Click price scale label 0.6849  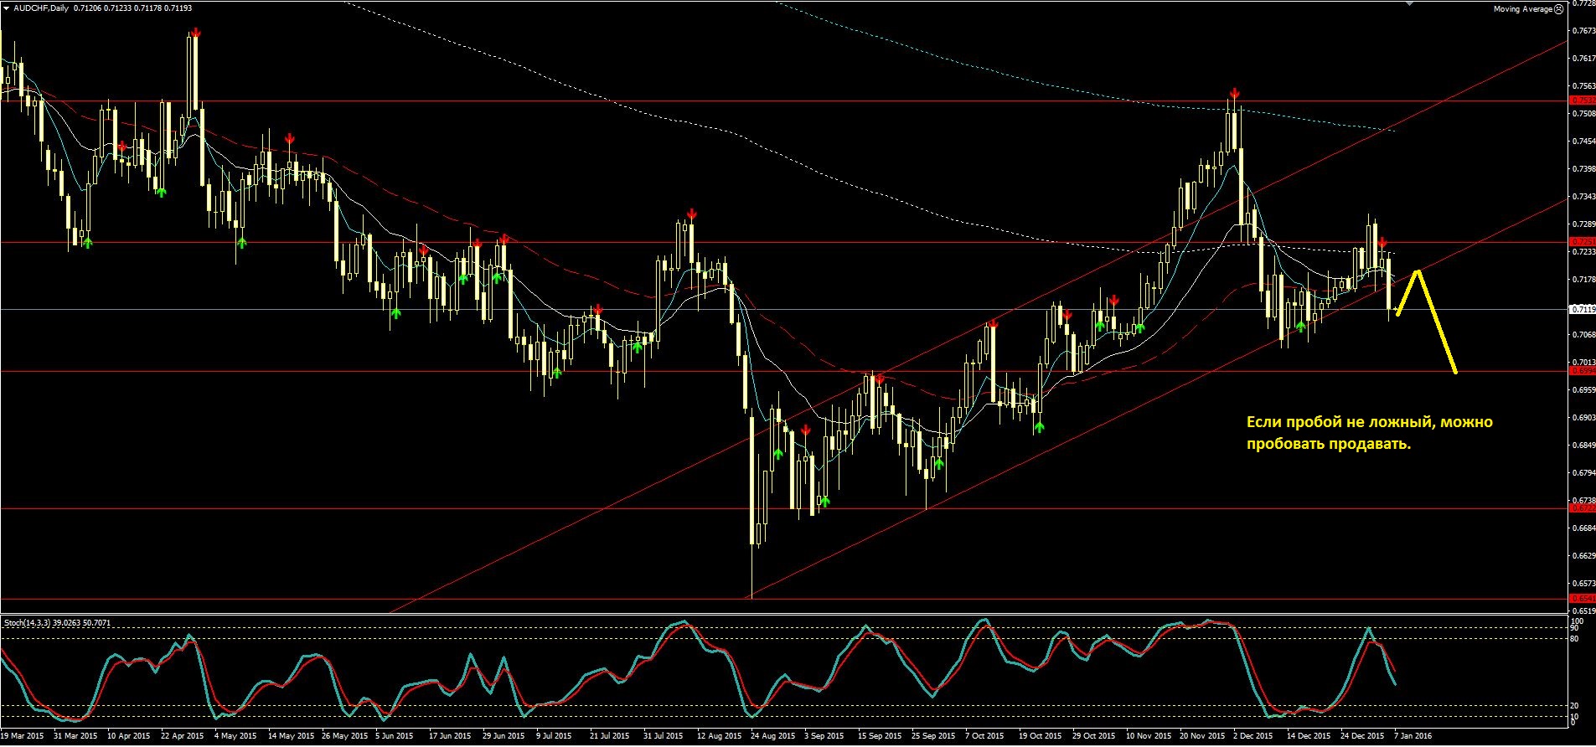[1583, 446]
